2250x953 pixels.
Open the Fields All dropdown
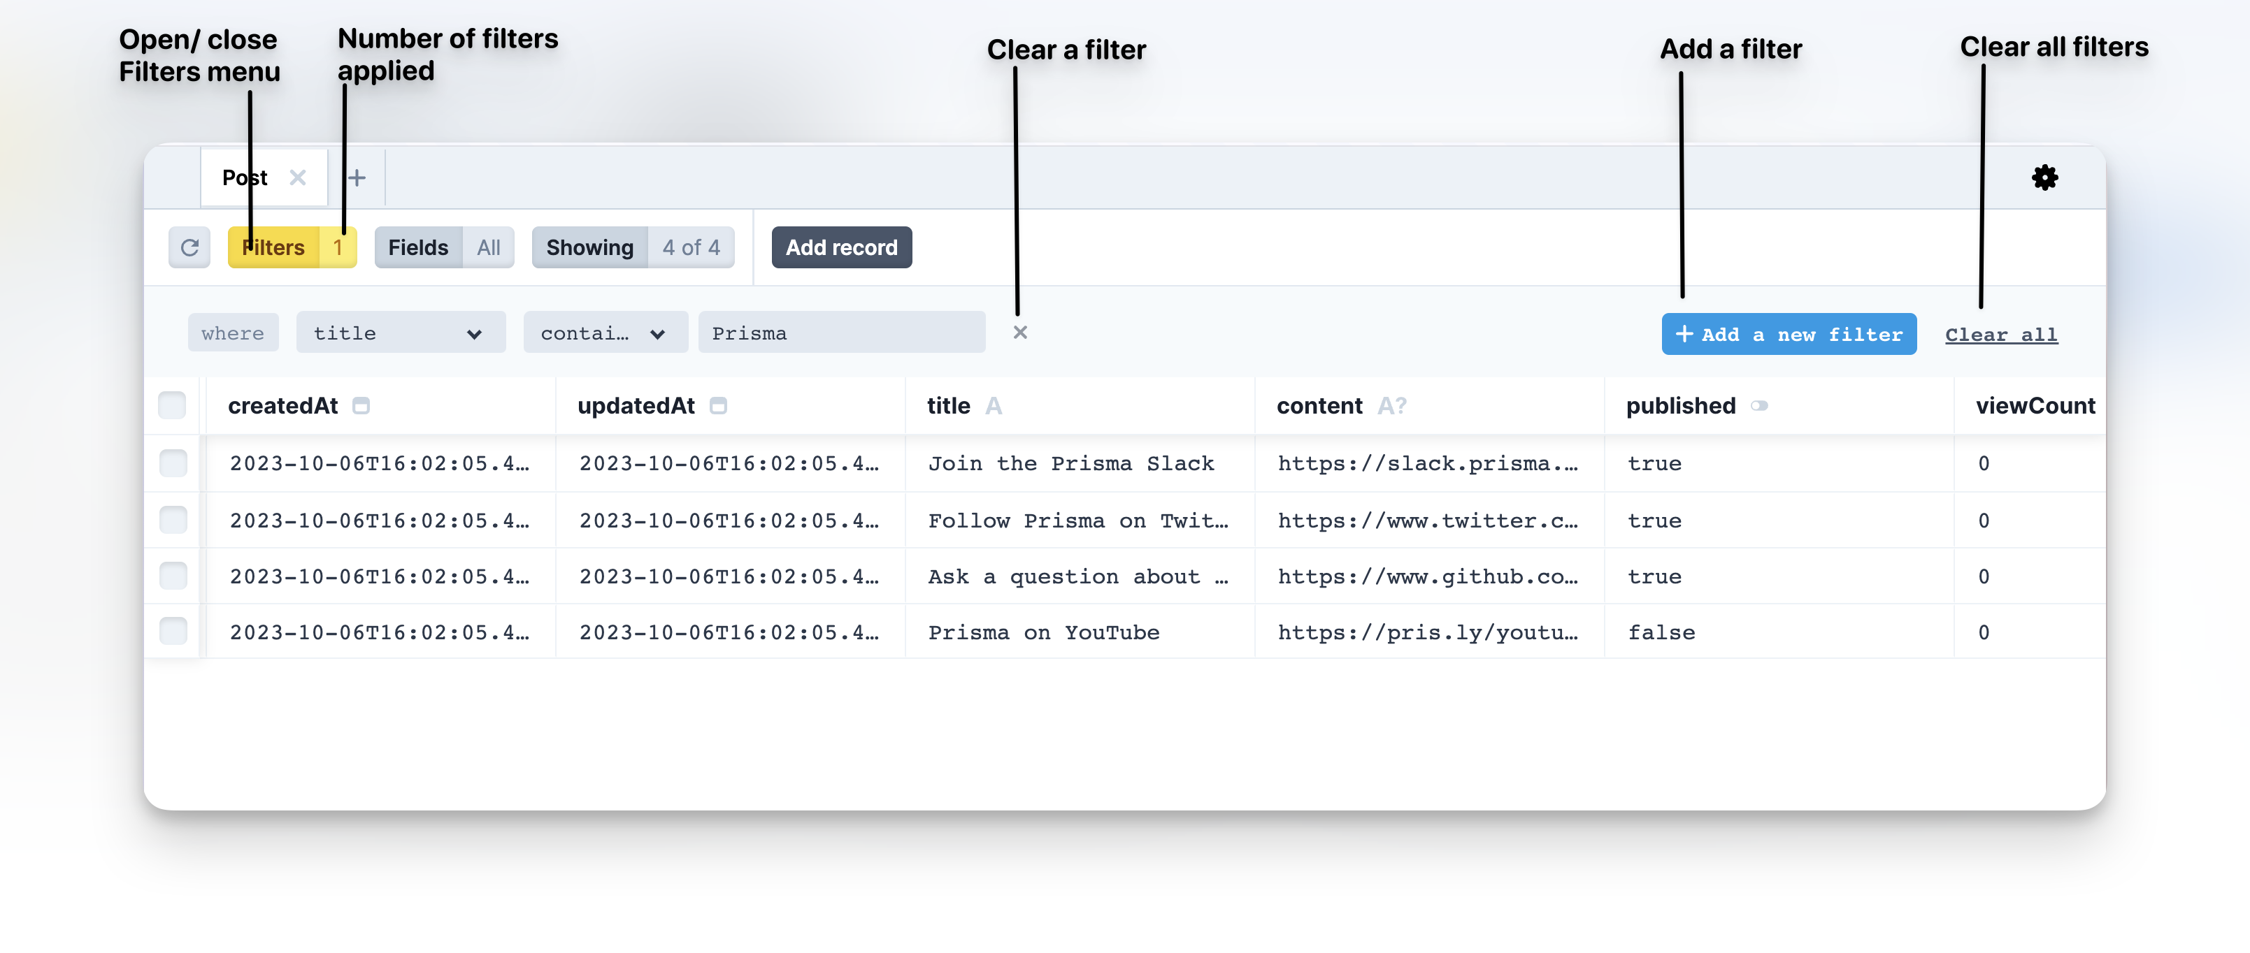[x=445, y=248]
